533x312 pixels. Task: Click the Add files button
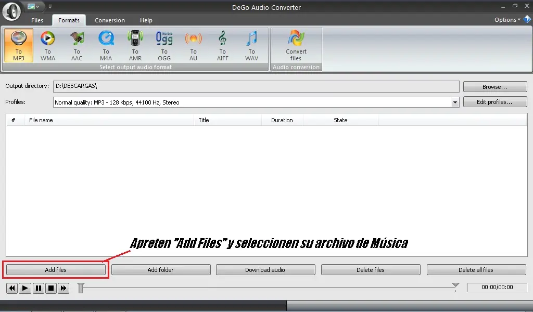pyautogui.click(x=56, y=270)
